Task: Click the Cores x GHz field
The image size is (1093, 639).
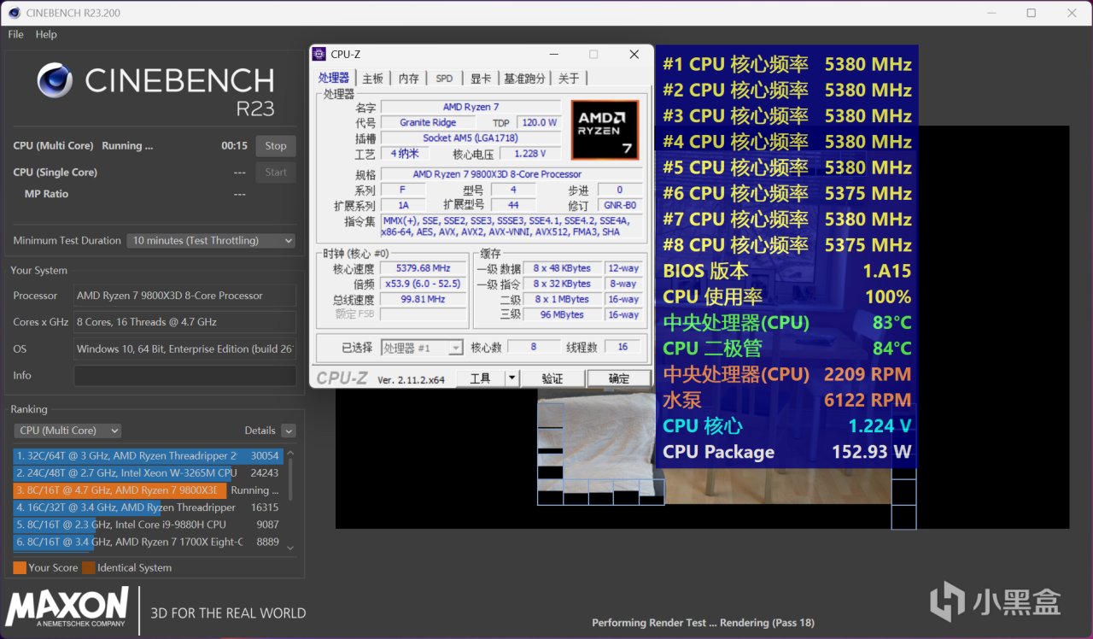Action: tap(185, 322)
